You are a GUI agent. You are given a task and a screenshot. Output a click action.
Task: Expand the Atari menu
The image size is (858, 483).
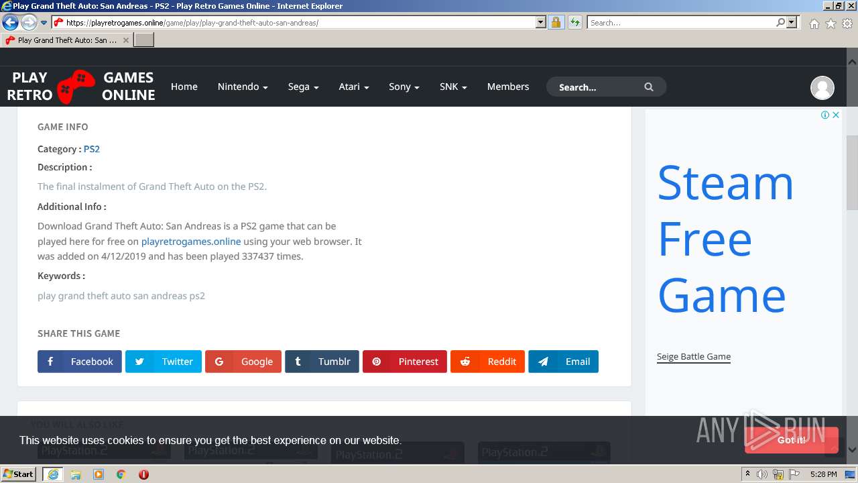point(354,87)
